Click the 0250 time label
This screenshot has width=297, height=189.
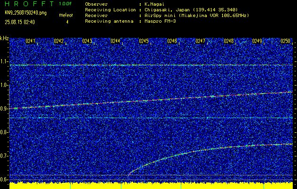285,41
